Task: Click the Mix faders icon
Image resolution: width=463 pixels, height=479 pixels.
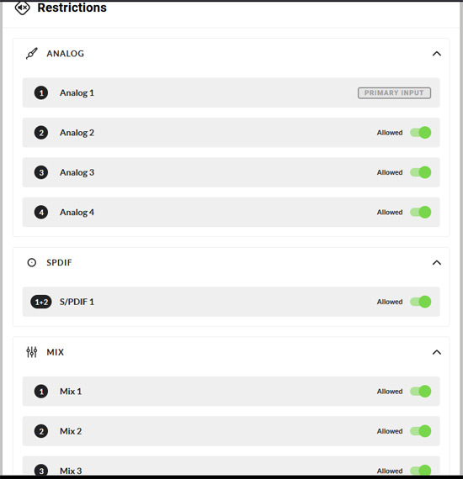Action: coord(32,352)
